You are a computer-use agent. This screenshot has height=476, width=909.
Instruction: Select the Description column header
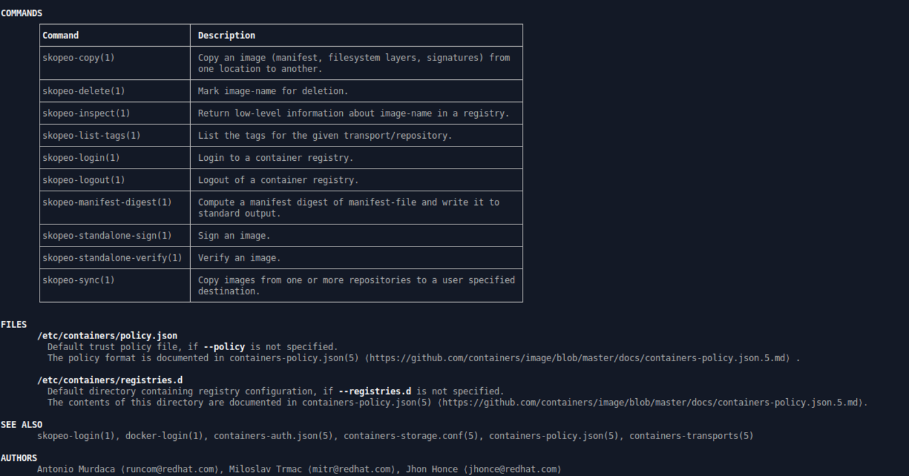click(x=227, y=35)
